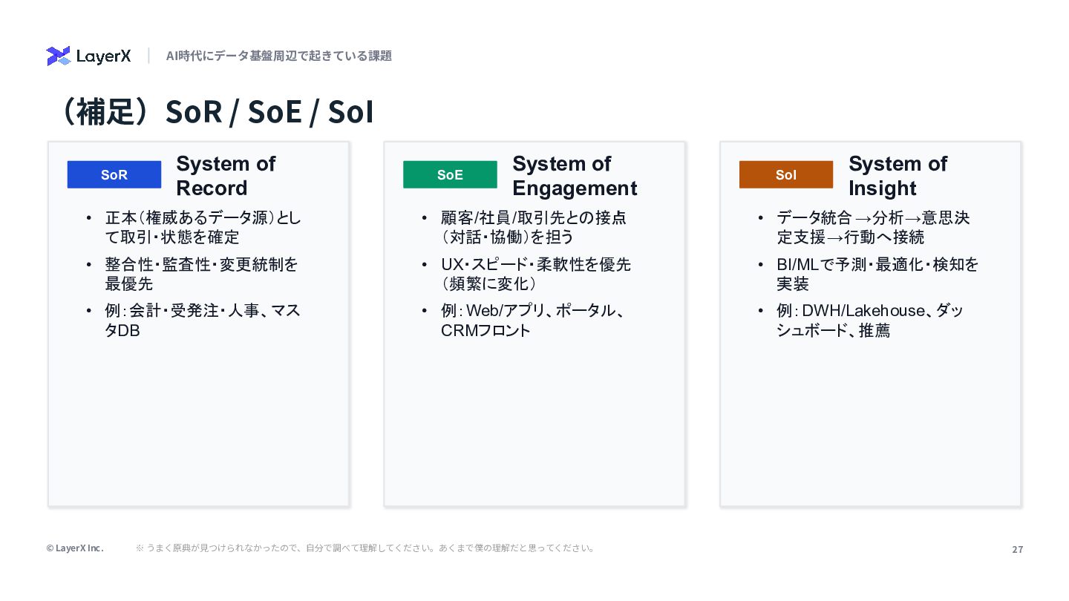Screen dimensions: 1069x601
Task: Click the LayerX wordmark text
Action: coord(104,56)
